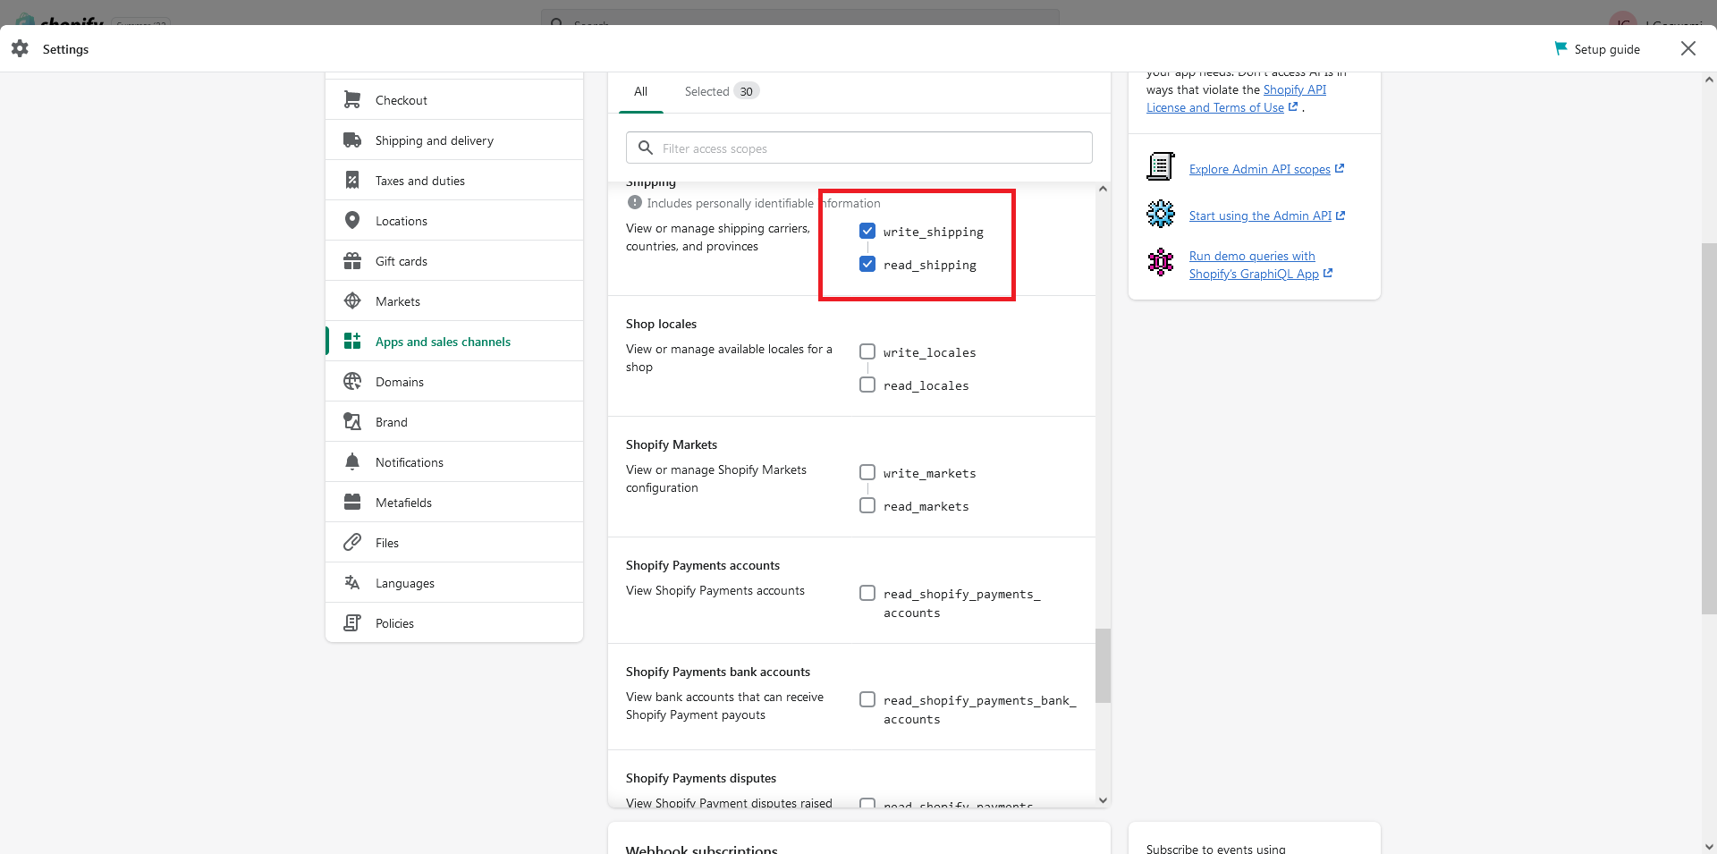Open Languages settings
The height and width of the screenshot is (854, 1717).
(454, 583)
